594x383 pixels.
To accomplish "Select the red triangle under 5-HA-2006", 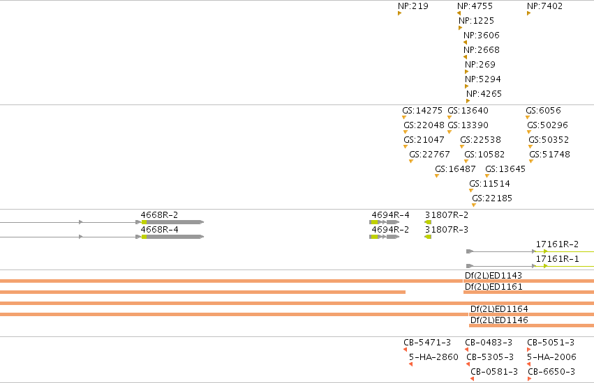I will coord(528,364).
